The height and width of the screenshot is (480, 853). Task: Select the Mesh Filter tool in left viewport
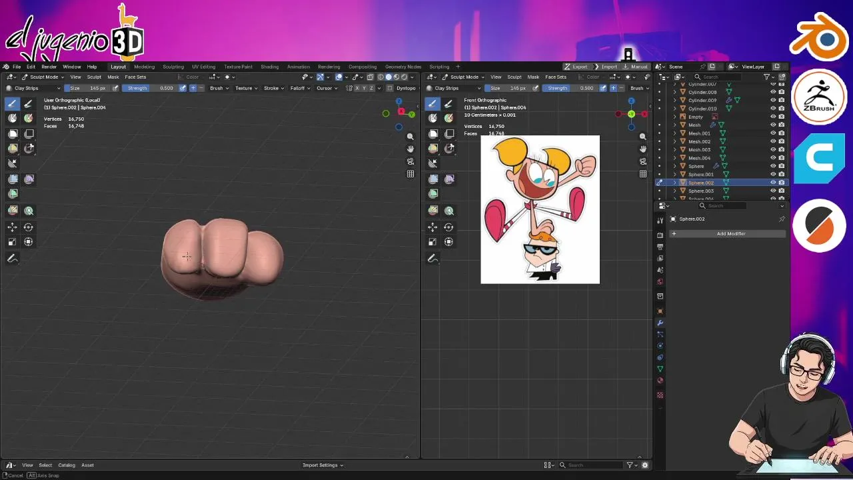pyautogui.click(x=13, y=179)
